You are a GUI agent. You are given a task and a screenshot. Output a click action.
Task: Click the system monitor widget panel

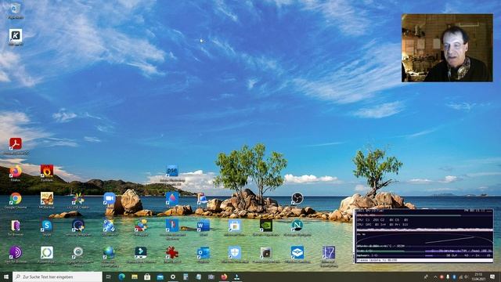[x=424, y=236]
